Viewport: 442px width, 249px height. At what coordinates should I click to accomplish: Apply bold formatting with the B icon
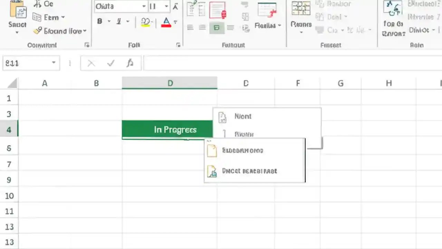coord(99,21)
